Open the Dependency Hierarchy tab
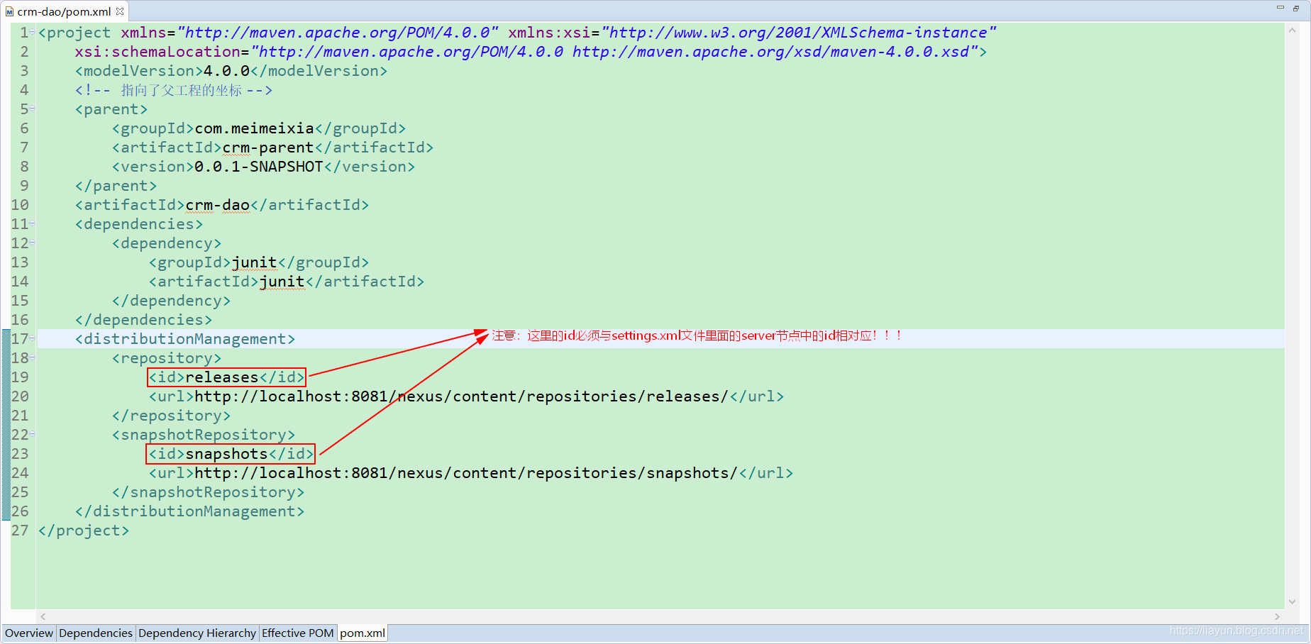This screenshot has width=1311, height=644. click(x=197, y=633)
